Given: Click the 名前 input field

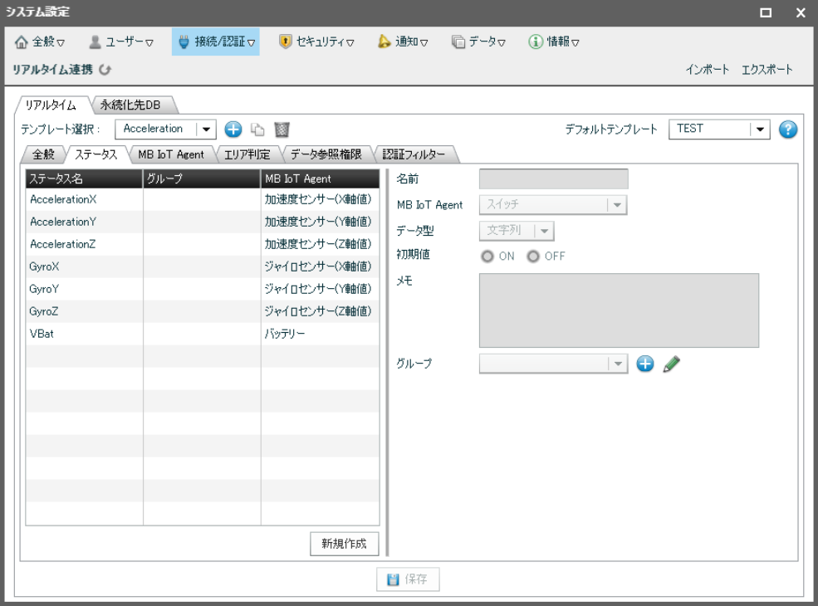Looking at the screenshot, I should tap(553, 179).
